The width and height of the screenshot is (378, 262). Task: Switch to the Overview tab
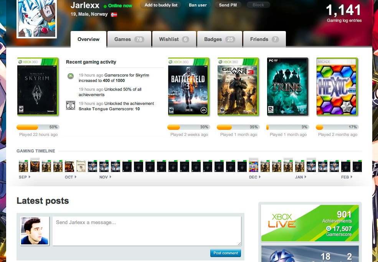[x=89, y=39]
